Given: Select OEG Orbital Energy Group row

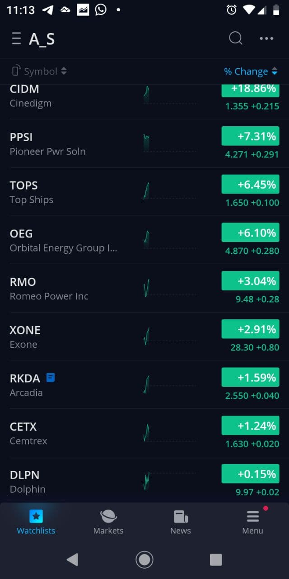Looking at the screenshot, I should click(68, 240).
